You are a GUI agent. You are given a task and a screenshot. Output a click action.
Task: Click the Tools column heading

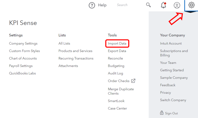pyautogui.click(x=112, y=35)
